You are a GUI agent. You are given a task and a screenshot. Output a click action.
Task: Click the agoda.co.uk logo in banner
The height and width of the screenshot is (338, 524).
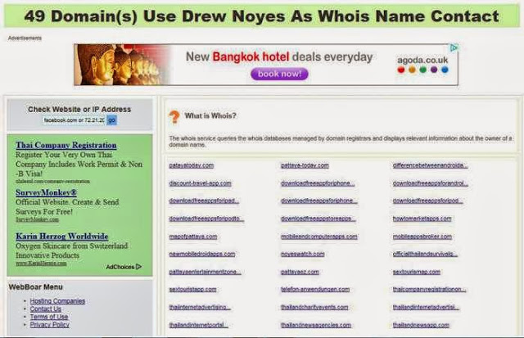[422, 65]
